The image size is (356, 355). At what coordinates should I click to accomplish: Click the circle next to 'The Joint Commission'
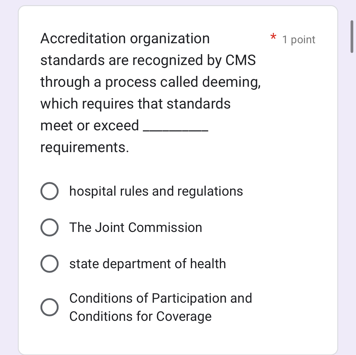pos(50,227)
